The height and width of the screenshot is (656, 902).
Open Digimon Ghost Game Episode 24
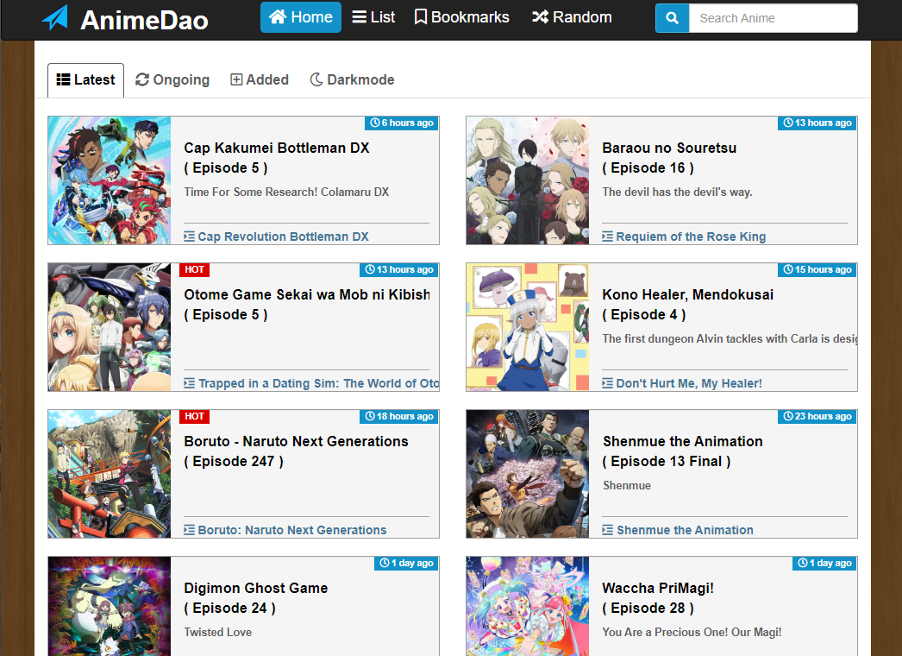pyautogui.click(x=256, y=598)
